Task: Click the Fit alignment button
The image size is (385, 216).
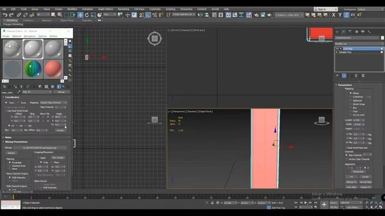Action: coord(351,177)
